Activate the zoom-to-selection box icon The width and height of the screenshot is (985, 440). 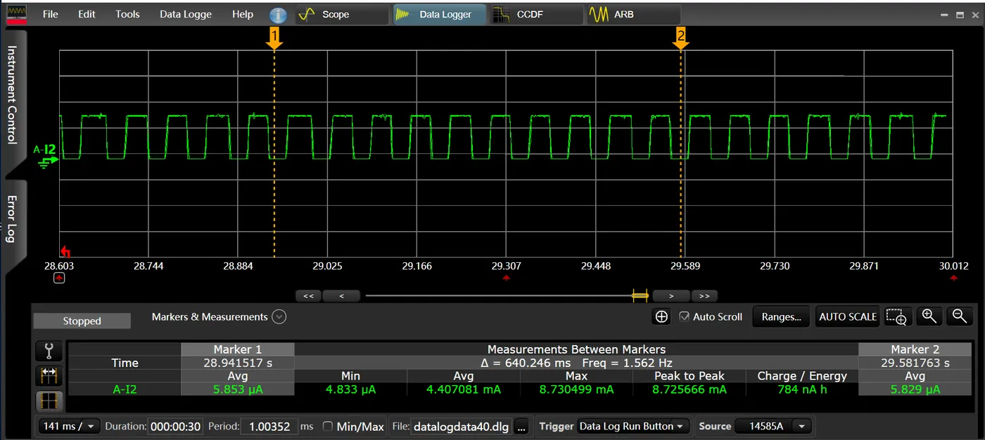pos(896,317)
